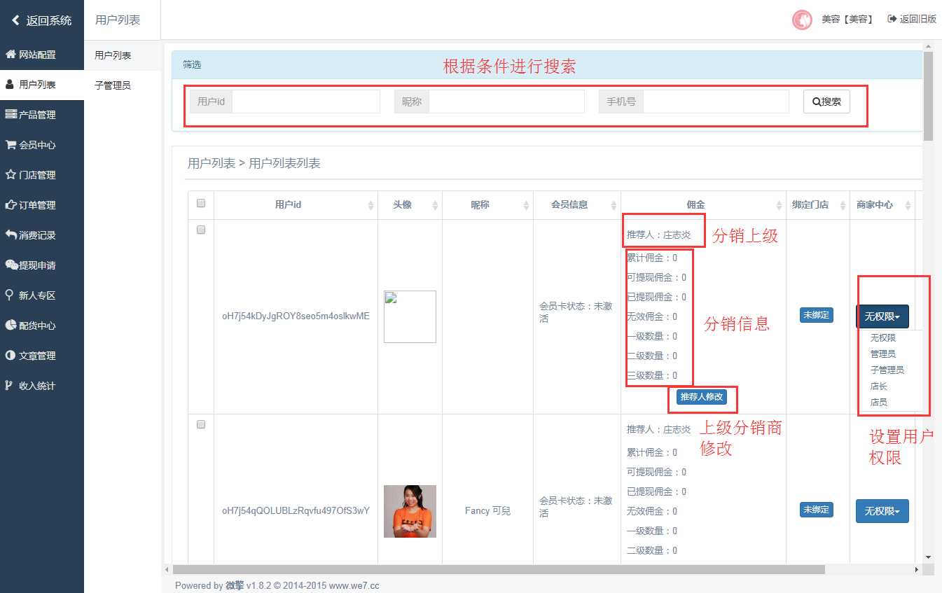The image size is (942, 593).
Task: Click the 搜索 search button
Action: click(826, 102)
